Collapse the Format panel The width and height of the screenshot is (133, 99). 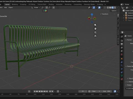coord(126,40)
